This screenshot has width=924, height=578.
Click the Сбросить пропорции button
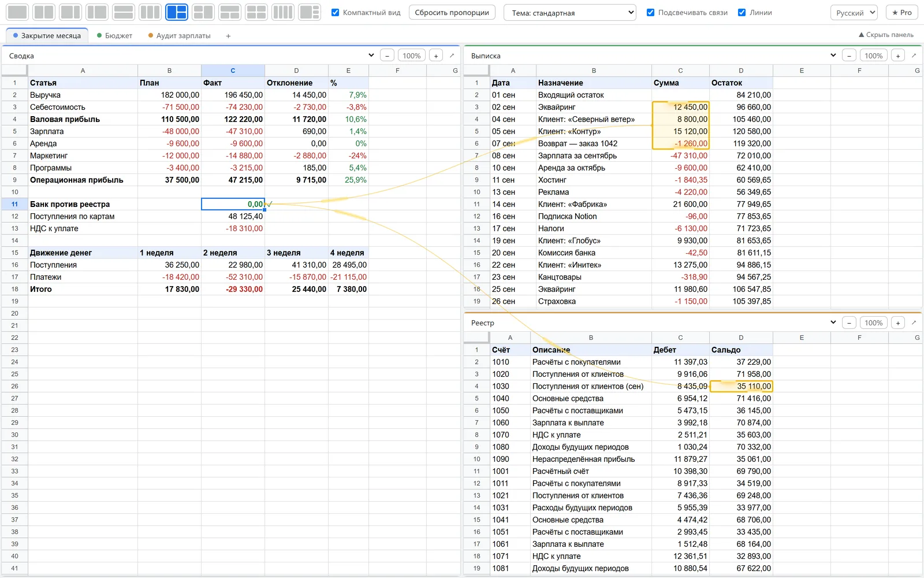pyautogui.click(x=452, y=13)
